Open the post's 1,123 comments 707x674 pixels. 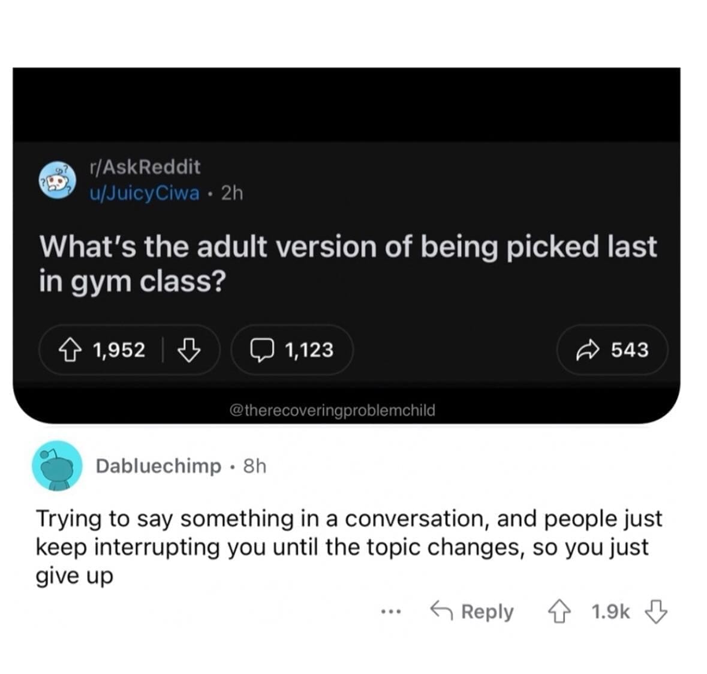coord(292,350)
